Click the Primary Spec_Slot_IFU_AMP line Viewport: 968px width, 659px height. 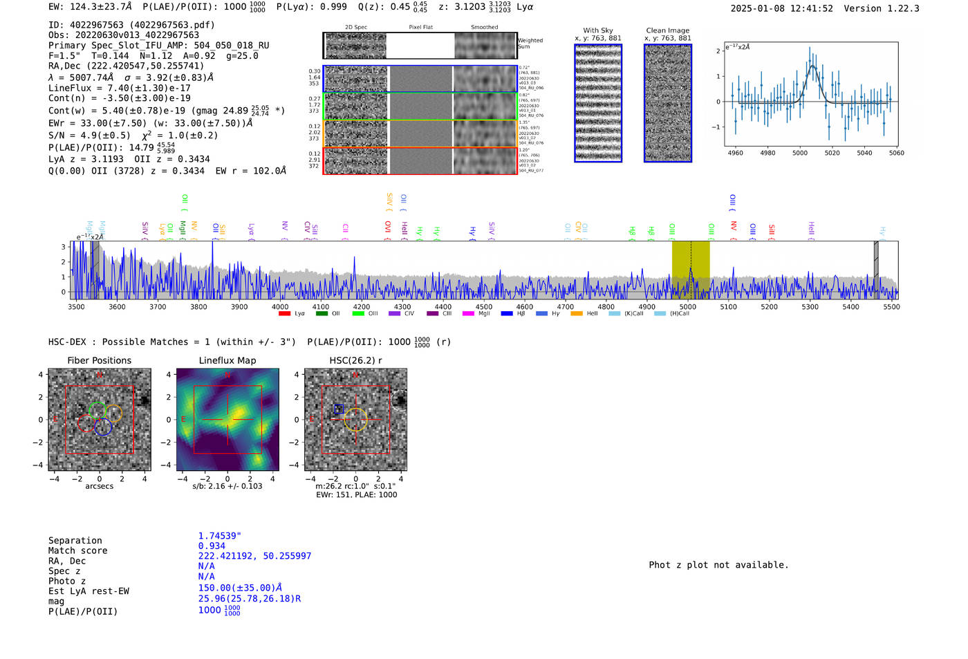click(159, 46)
